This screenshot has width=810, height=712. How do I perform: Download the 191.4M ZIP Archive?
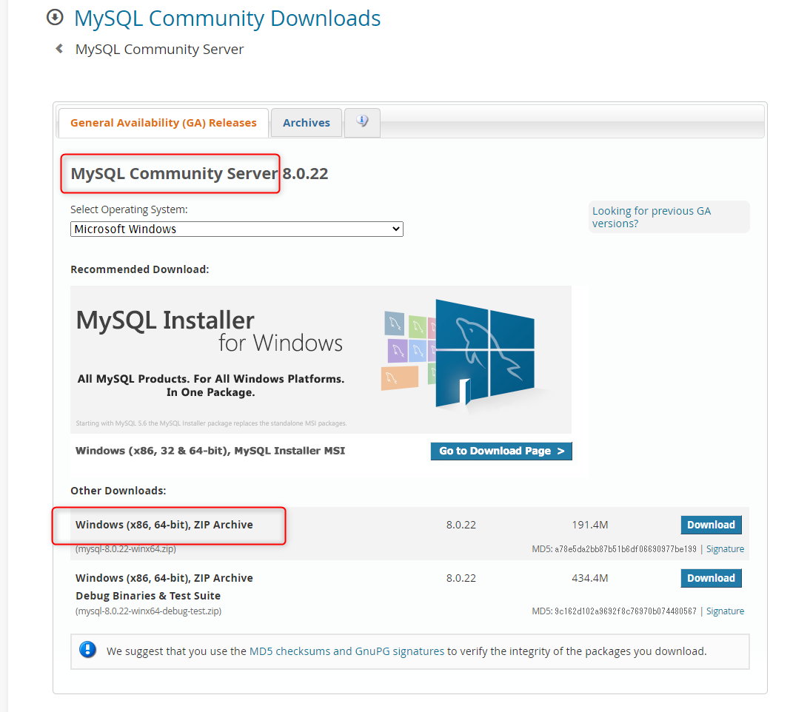(x=711, y=525)
